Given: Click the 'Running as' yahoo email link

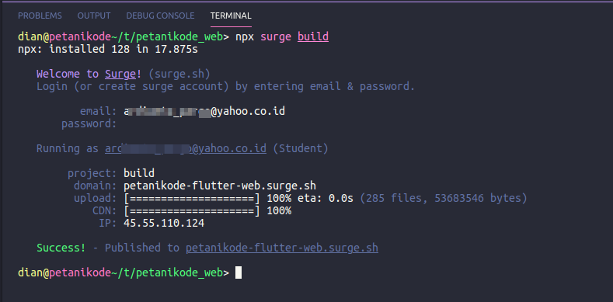Looking at the screenshot, I should [x=186, y=149].
